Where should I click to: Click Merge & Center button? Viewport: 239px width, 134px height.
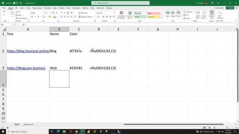click(x=85, y=17)
